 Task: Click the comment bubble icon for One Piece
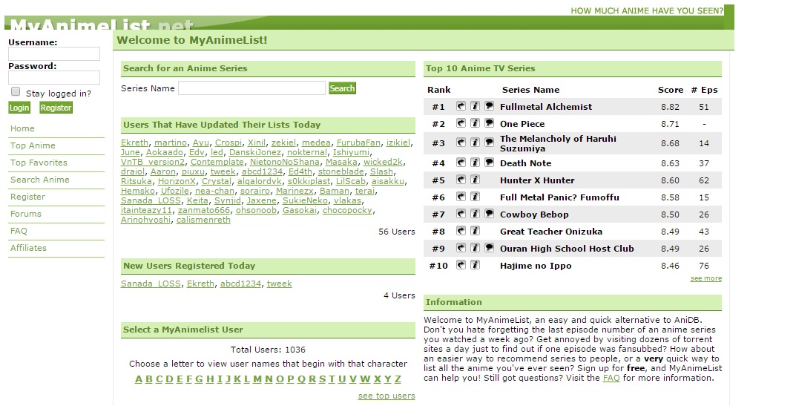tap(490, 123)
